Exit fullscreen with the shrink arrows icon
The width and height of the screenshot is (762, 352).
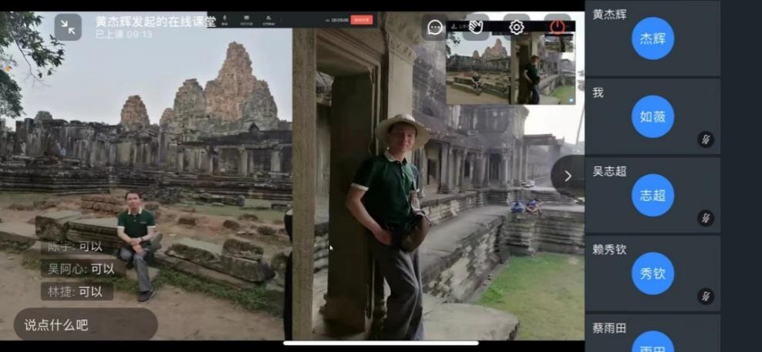[x=68, y=27]
